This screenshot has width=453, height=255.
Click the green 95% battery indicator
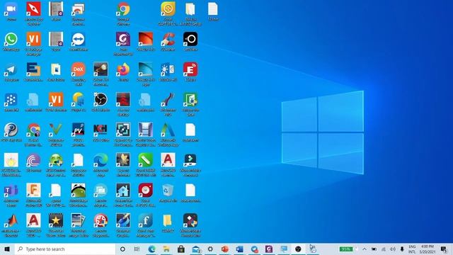[x=346, y=249]
